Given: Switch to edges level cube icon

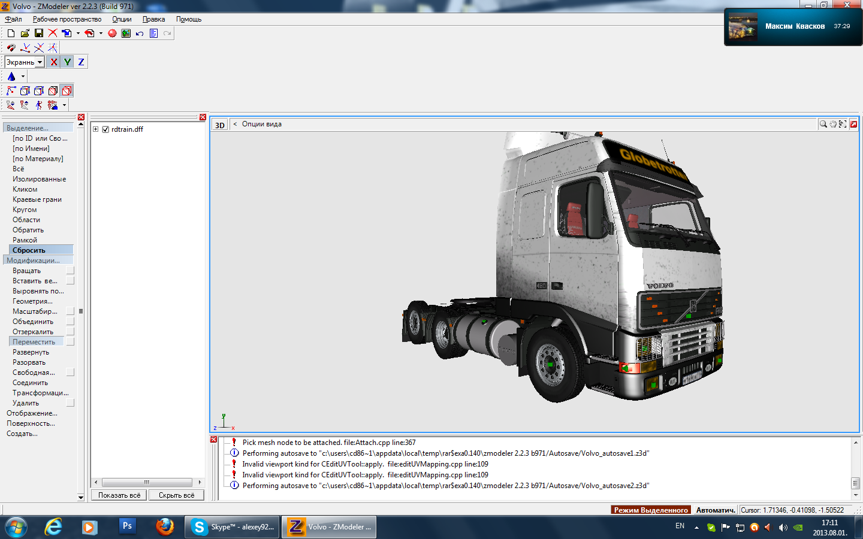Looking at the screenshot, I should click(25, 90).
